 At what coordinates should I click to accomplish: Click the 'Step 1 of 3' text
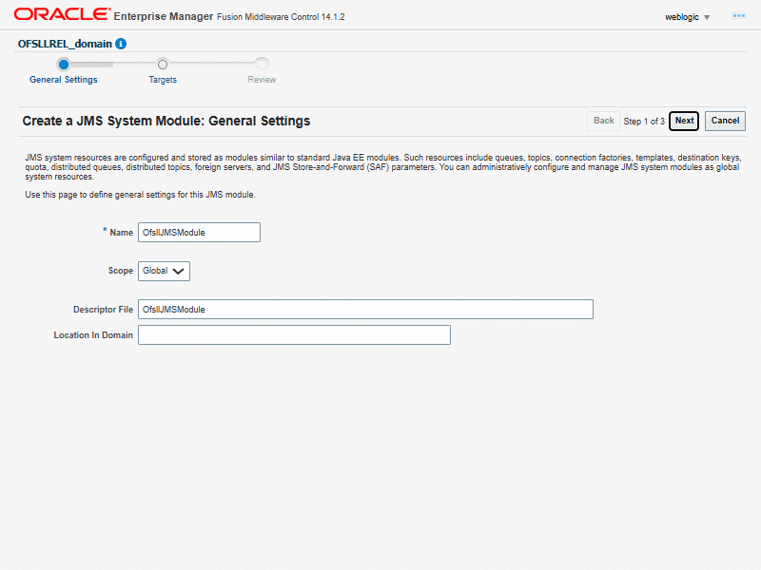(x=644, y=122)
